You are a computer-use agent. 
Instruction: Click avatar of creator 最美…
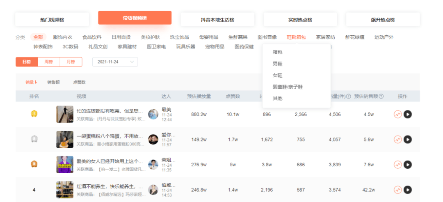(153, 114)
